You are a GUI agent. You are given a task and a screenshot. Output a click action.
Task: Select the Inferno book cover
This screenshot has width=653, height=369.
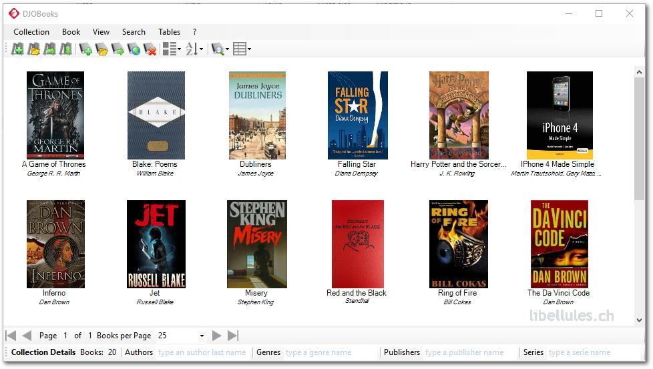[56, 244]
